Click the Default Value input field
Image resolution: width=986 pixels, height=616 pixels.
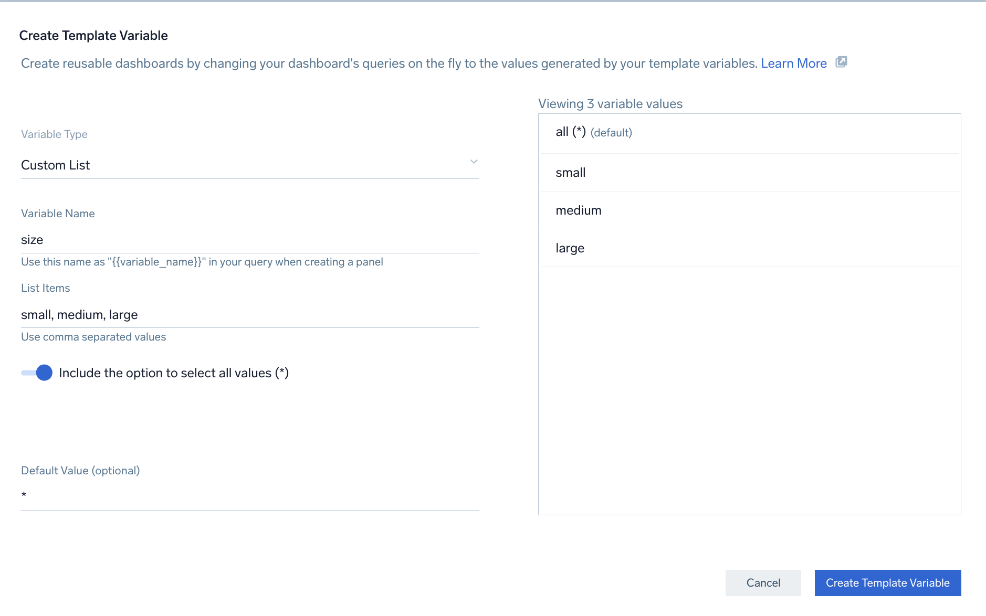[x=249, y=495]
